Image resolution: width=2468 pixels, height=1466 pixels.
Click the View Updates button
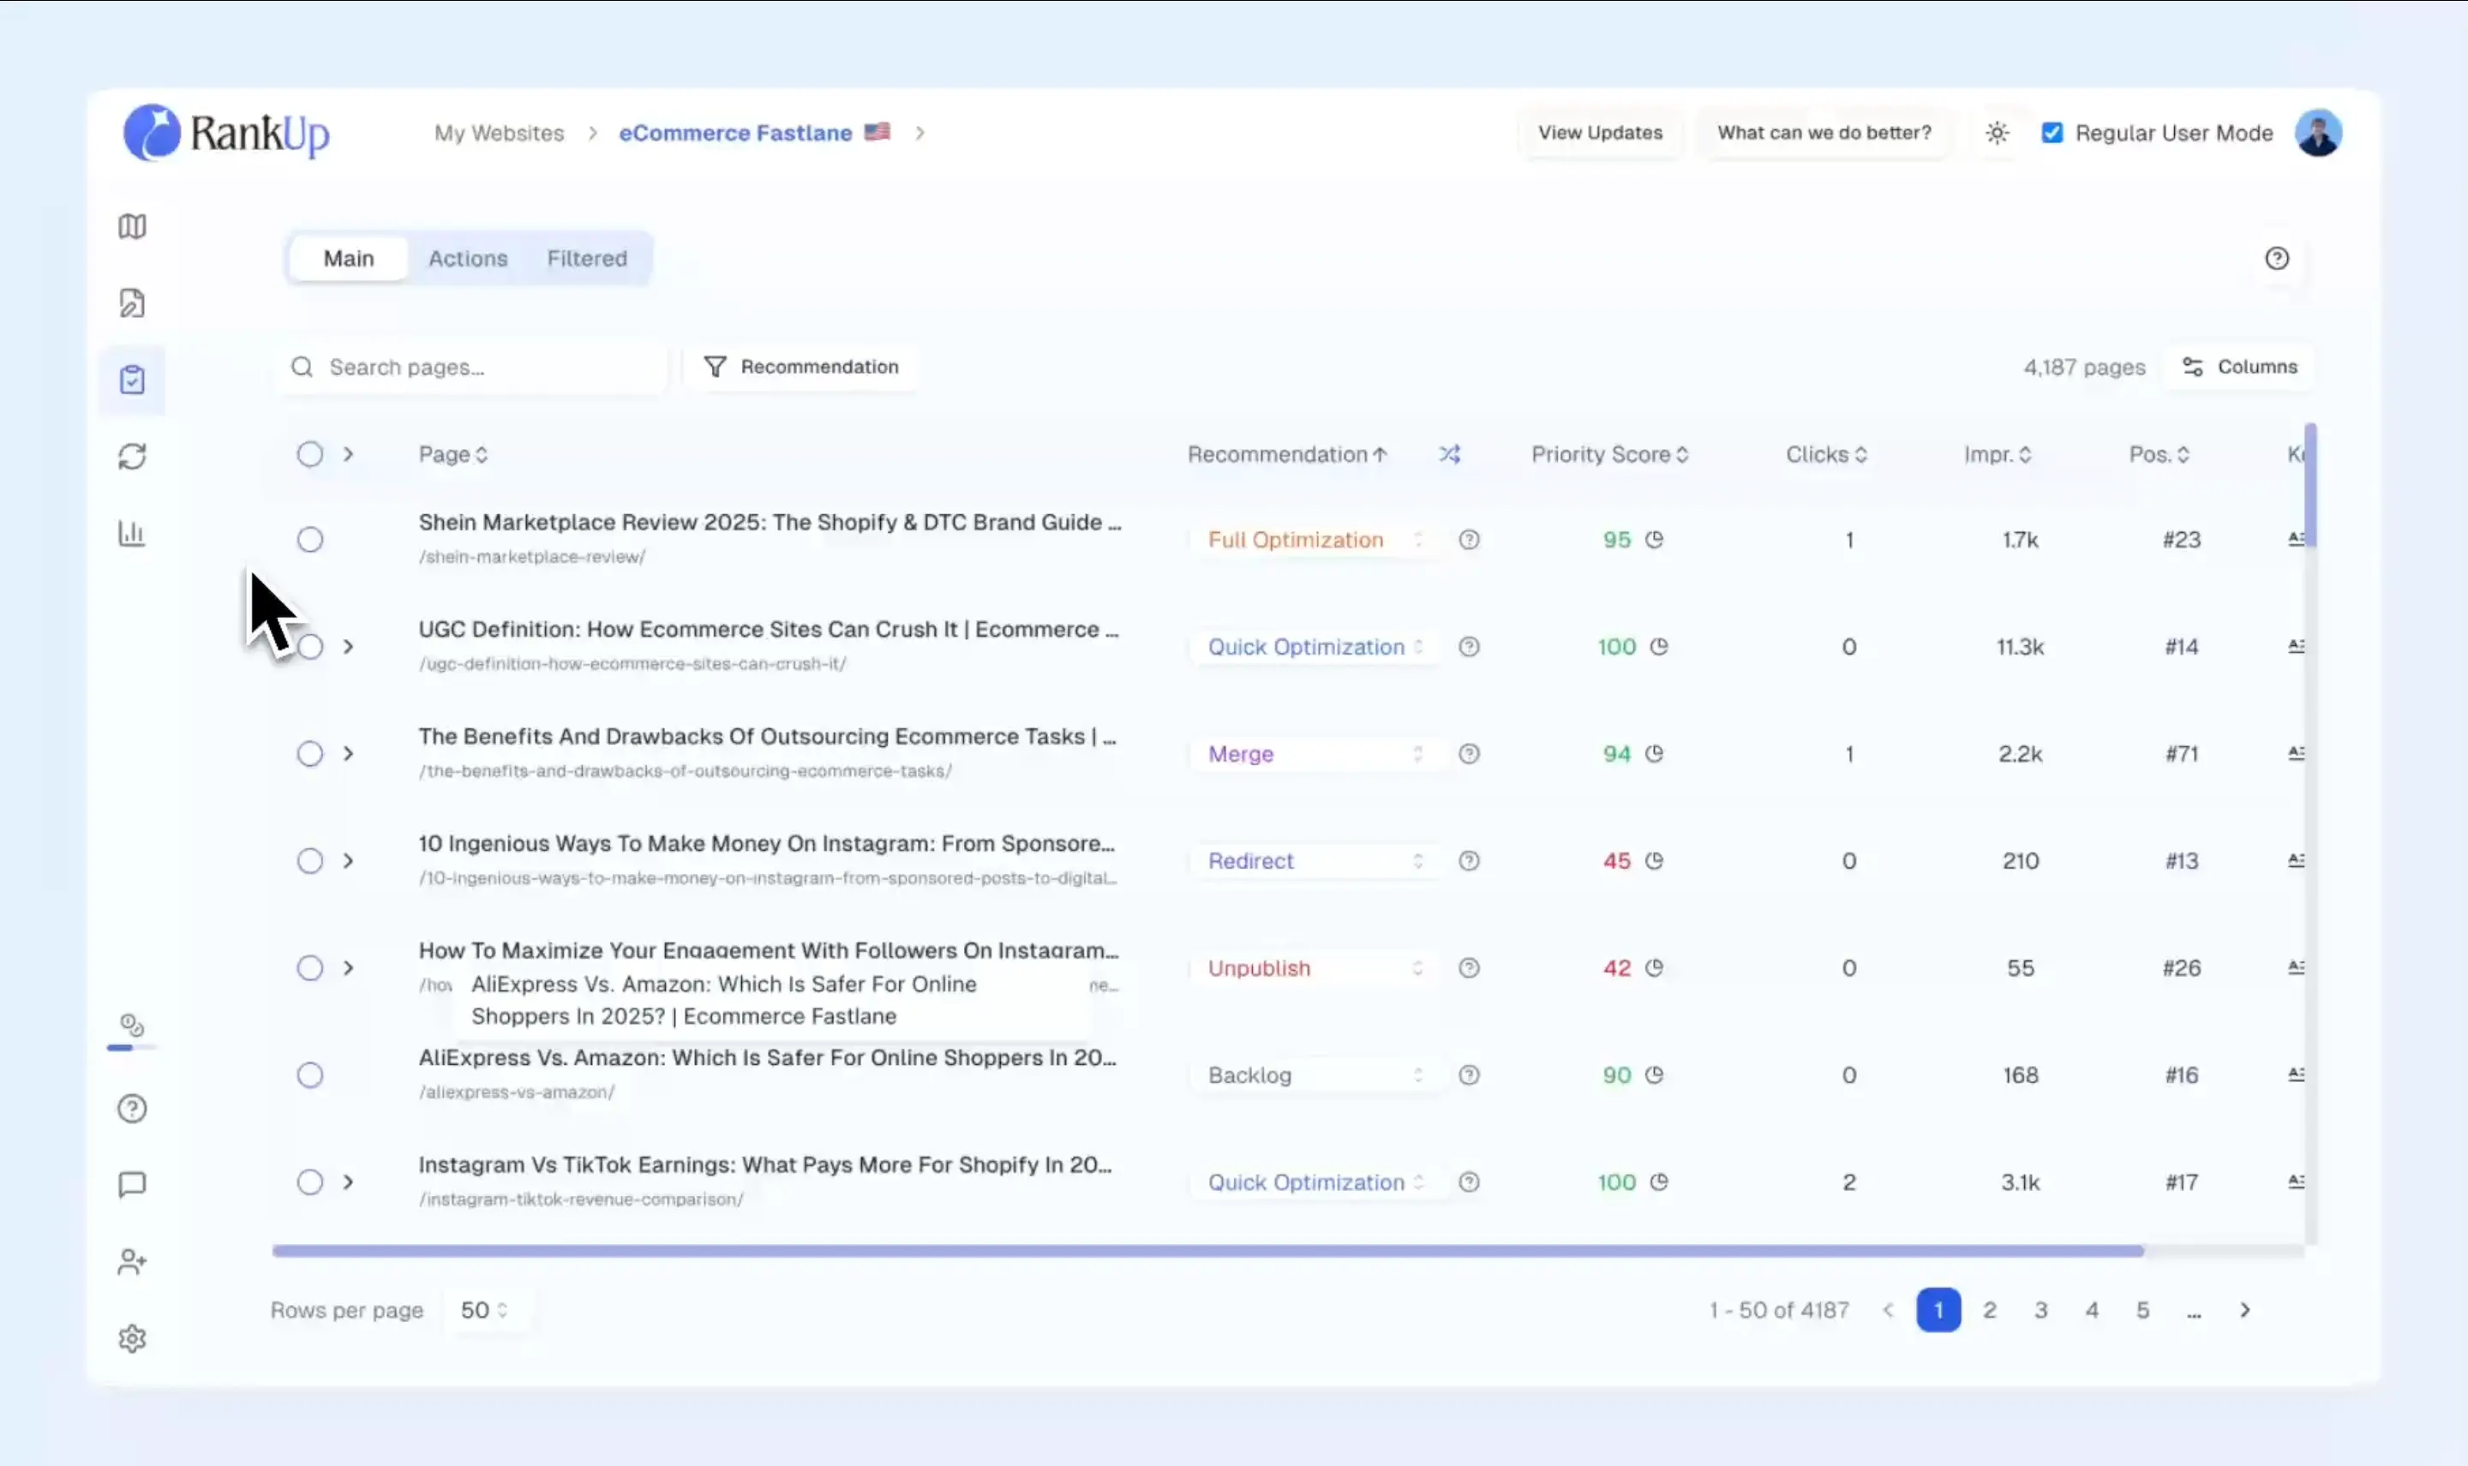coord(1600,132)
